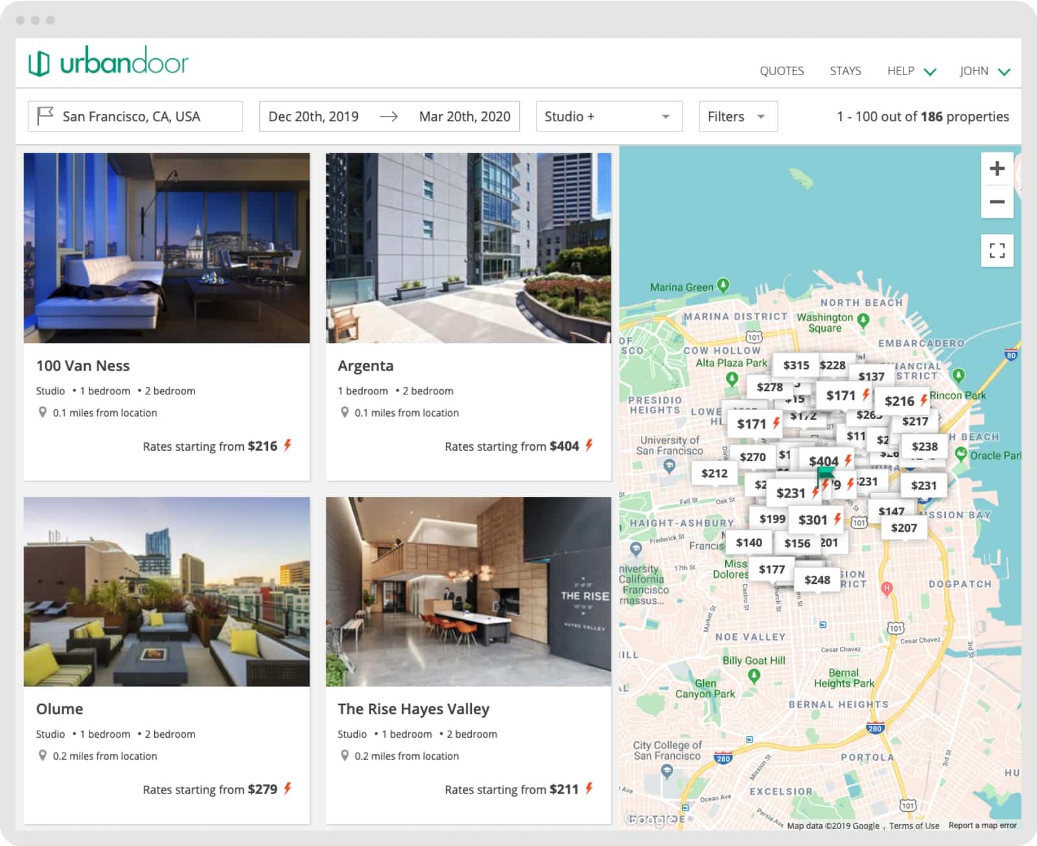Click the location pin icon under Olume

pyautogui.click(x=41, y=755)
